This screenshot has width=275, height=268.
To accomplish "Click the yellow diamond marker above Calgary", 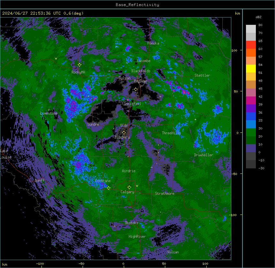I will 129,187.
